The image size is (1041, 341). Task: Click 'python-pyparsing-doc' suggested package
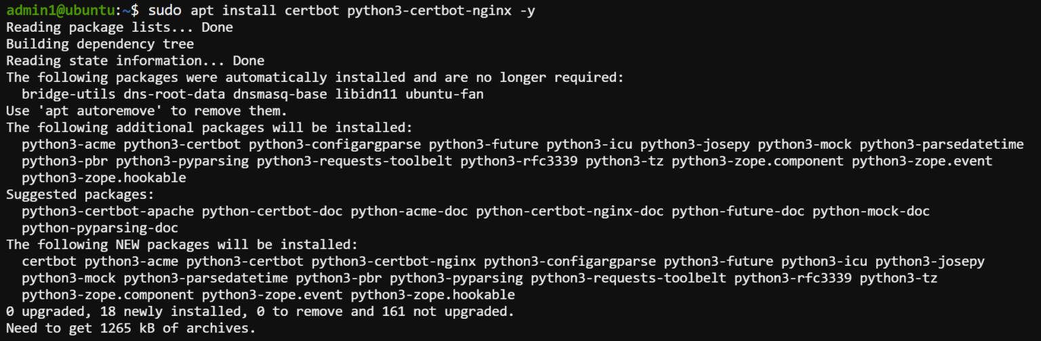point(100,228)
